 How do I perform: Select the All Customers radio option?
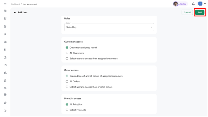pos(67,53)
